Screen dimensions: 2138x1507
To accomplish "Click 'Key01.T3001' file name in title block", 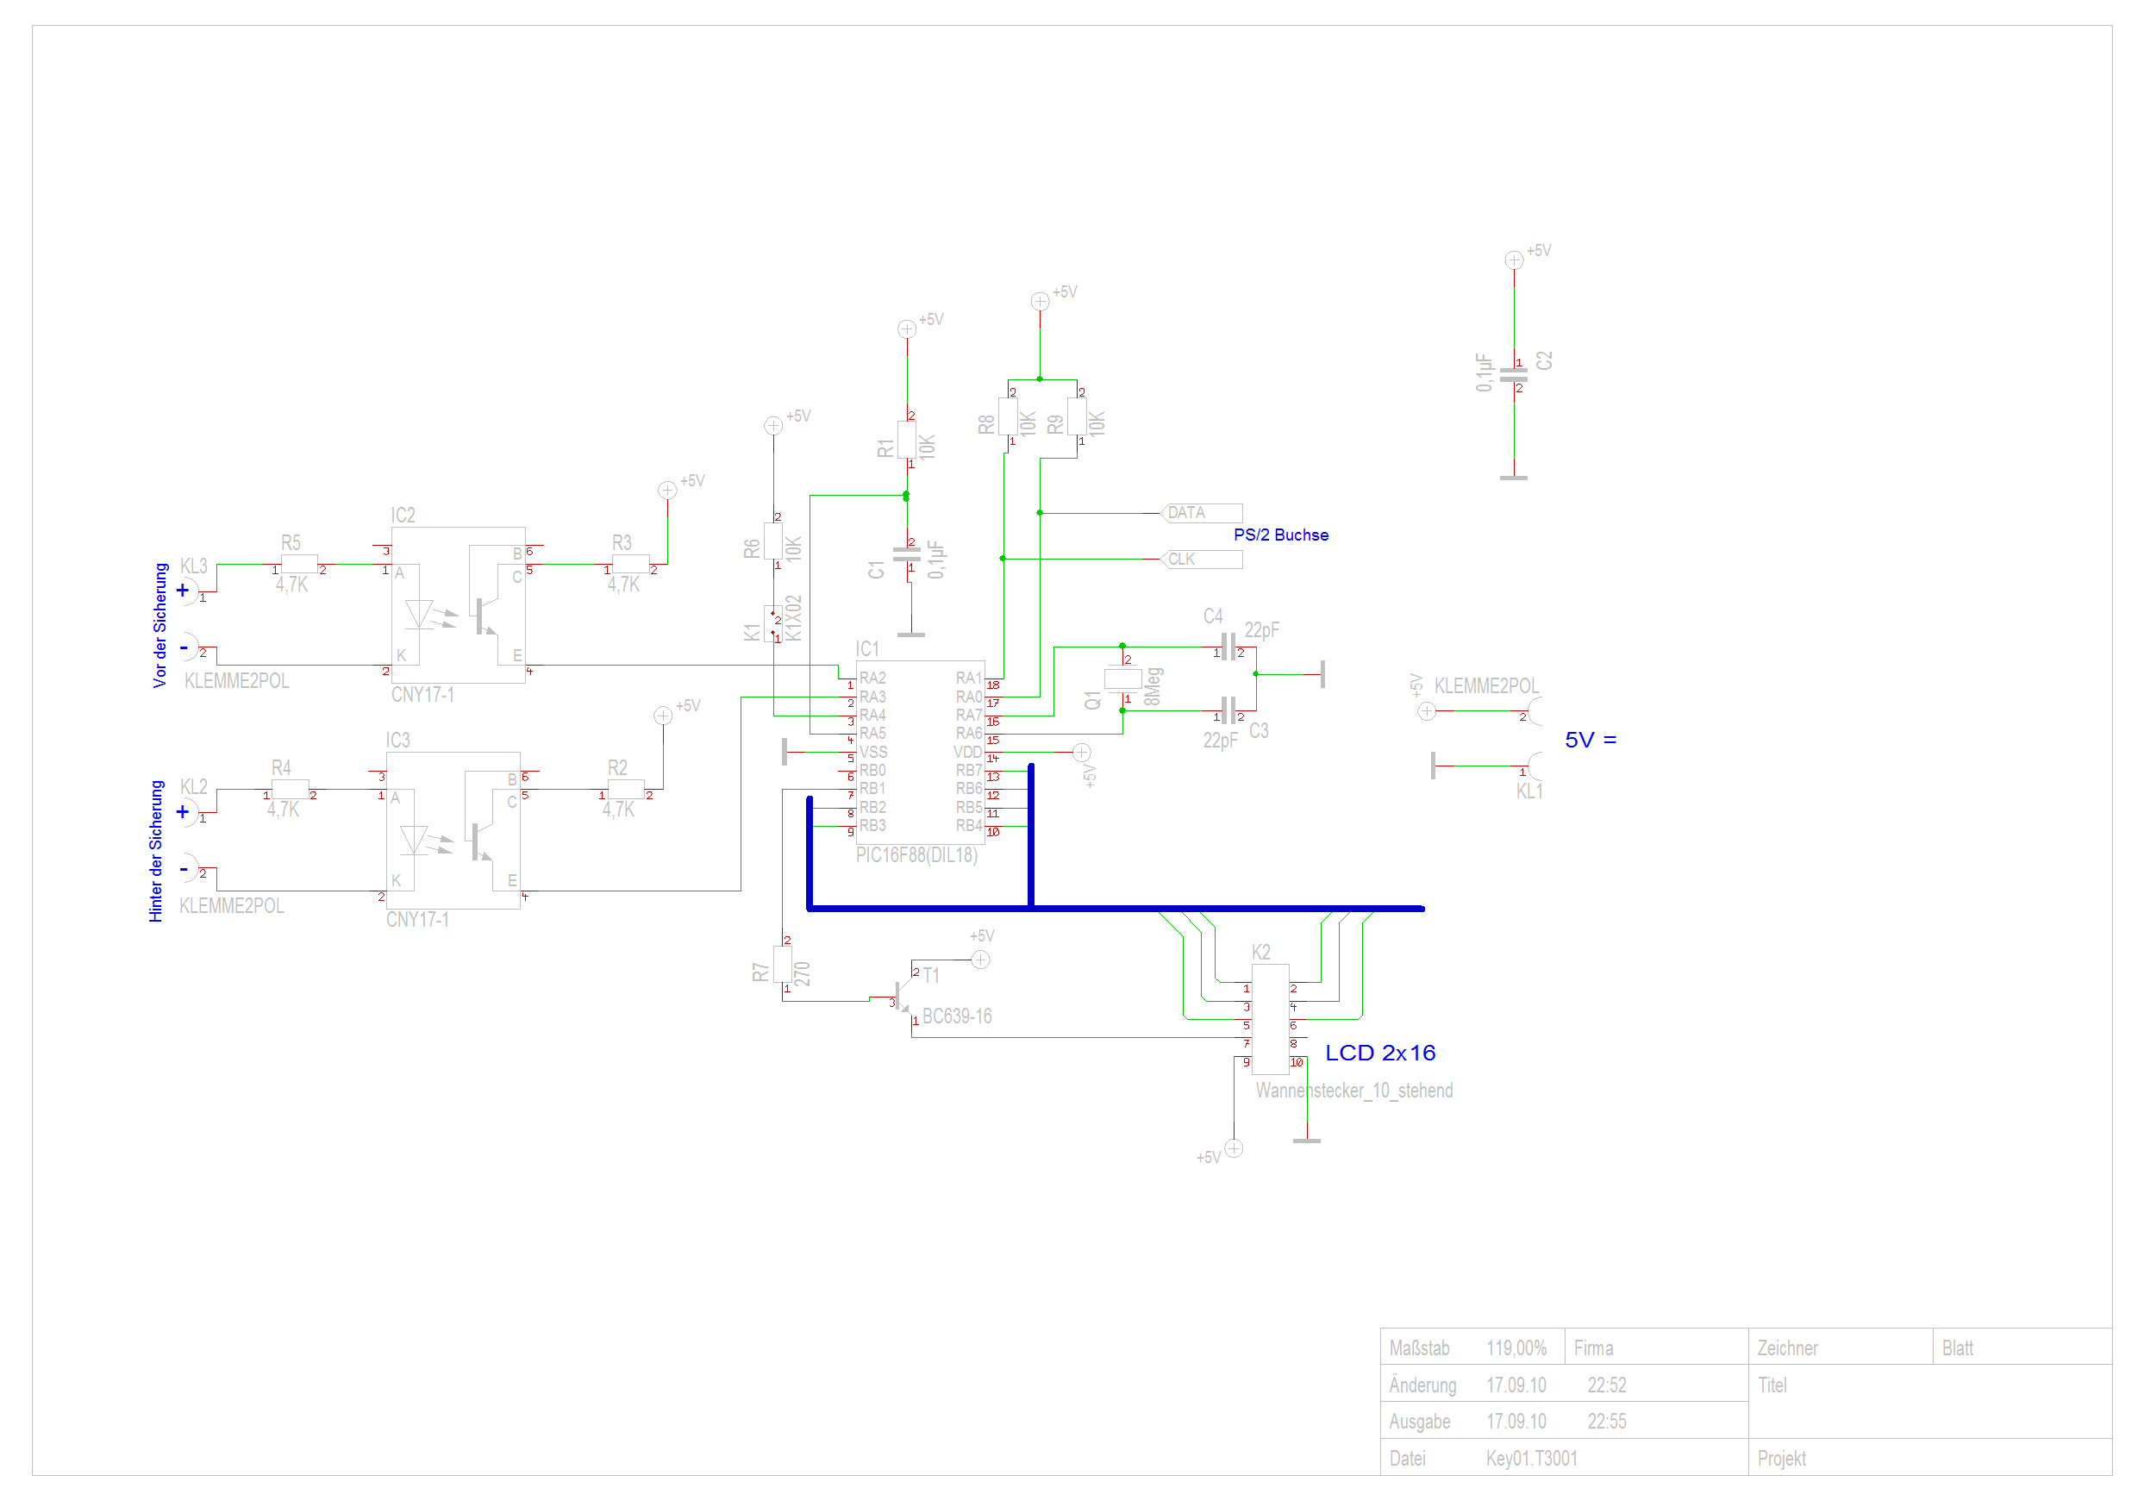I will click(x=1532, y=1460).
